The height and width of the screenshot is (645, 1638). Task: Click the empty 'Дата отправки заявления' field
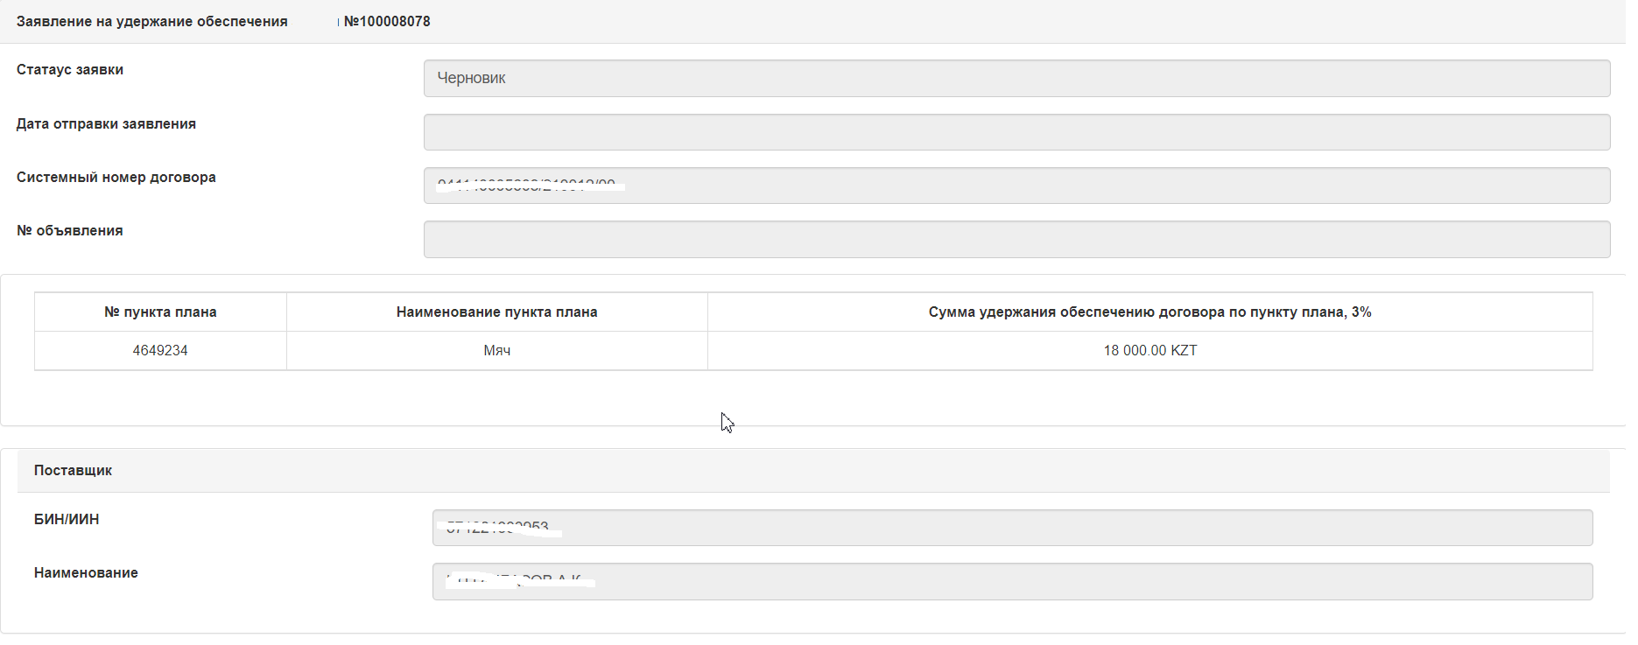tap(1016, 132)
